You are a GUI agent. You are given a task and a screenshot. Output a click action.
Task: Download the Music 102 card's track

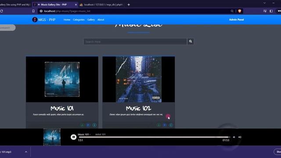[159, 125]
